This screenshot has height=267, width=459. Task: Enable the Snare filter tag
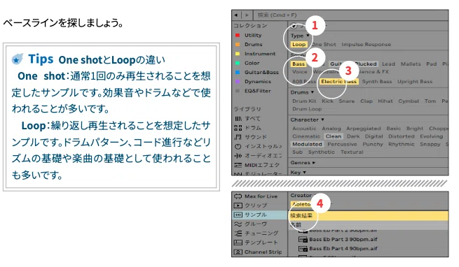tap(347, 101)
